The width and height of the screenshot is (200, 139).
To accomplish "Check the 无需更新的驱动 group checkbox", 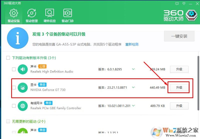I will [x=8, y=121].
